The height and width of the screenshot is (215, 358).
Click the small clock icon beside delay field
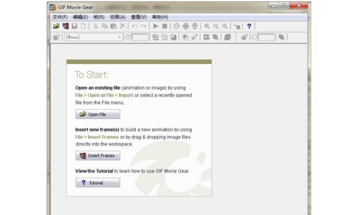(x=128, y=37)
